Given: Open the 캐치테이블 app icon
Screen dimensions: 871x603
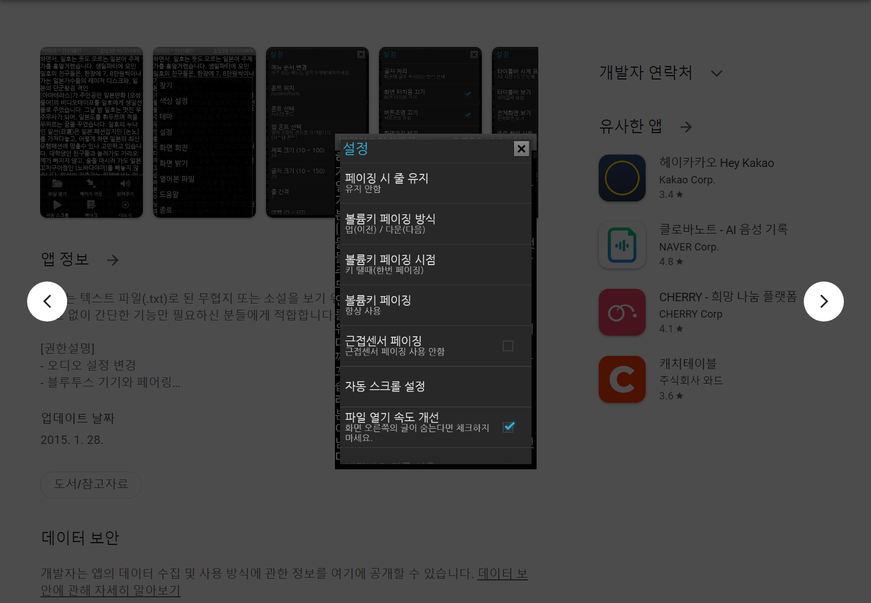Looking at the screenshot, I should [x=622, y=379].
